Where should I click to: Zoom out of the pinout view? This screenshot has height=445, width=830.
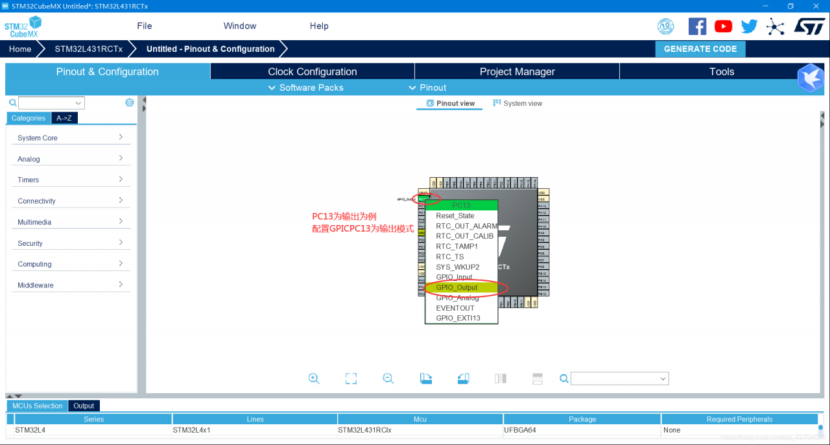388,378
